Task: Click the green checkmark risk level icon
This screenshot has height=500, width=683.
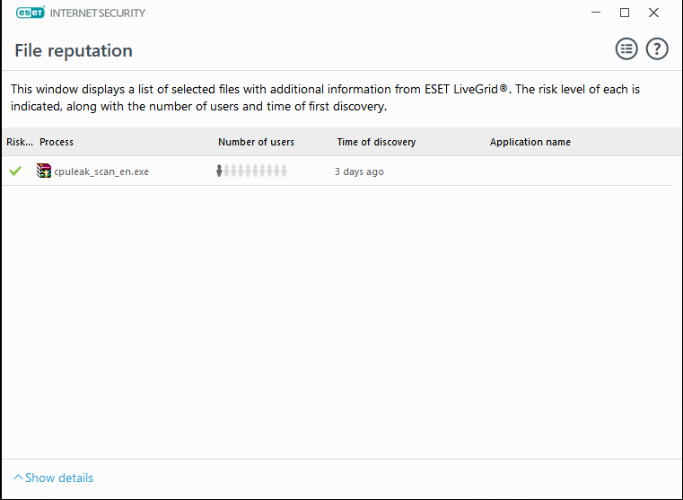Action: point(15,171)
